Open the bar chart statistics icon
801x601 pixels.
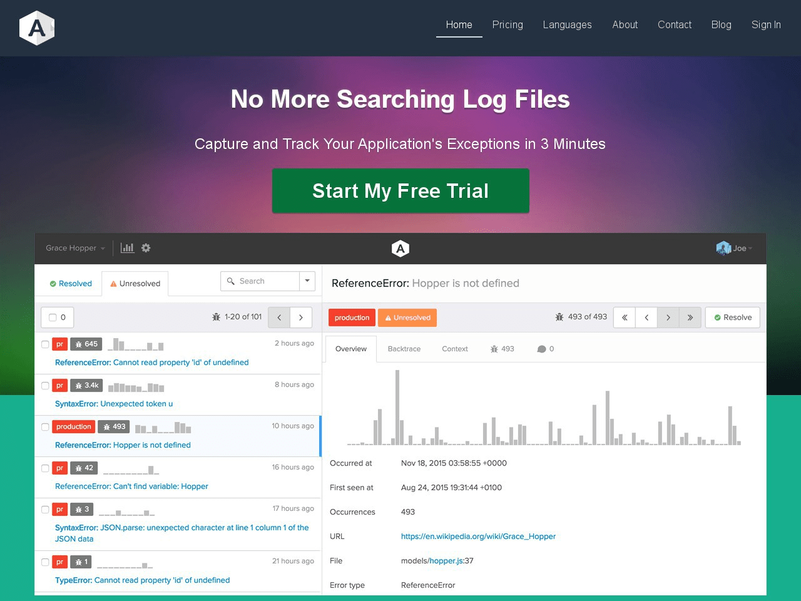[127, 248]
